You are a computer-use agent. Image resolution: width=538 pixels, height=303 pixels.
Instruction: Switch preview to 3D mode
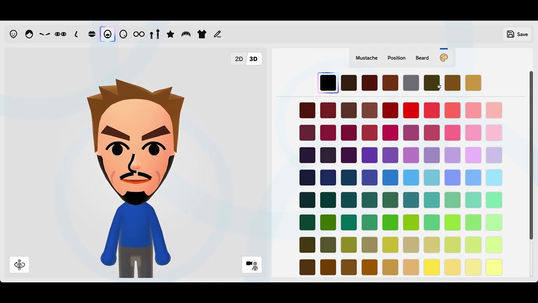(x=253, y=59)
